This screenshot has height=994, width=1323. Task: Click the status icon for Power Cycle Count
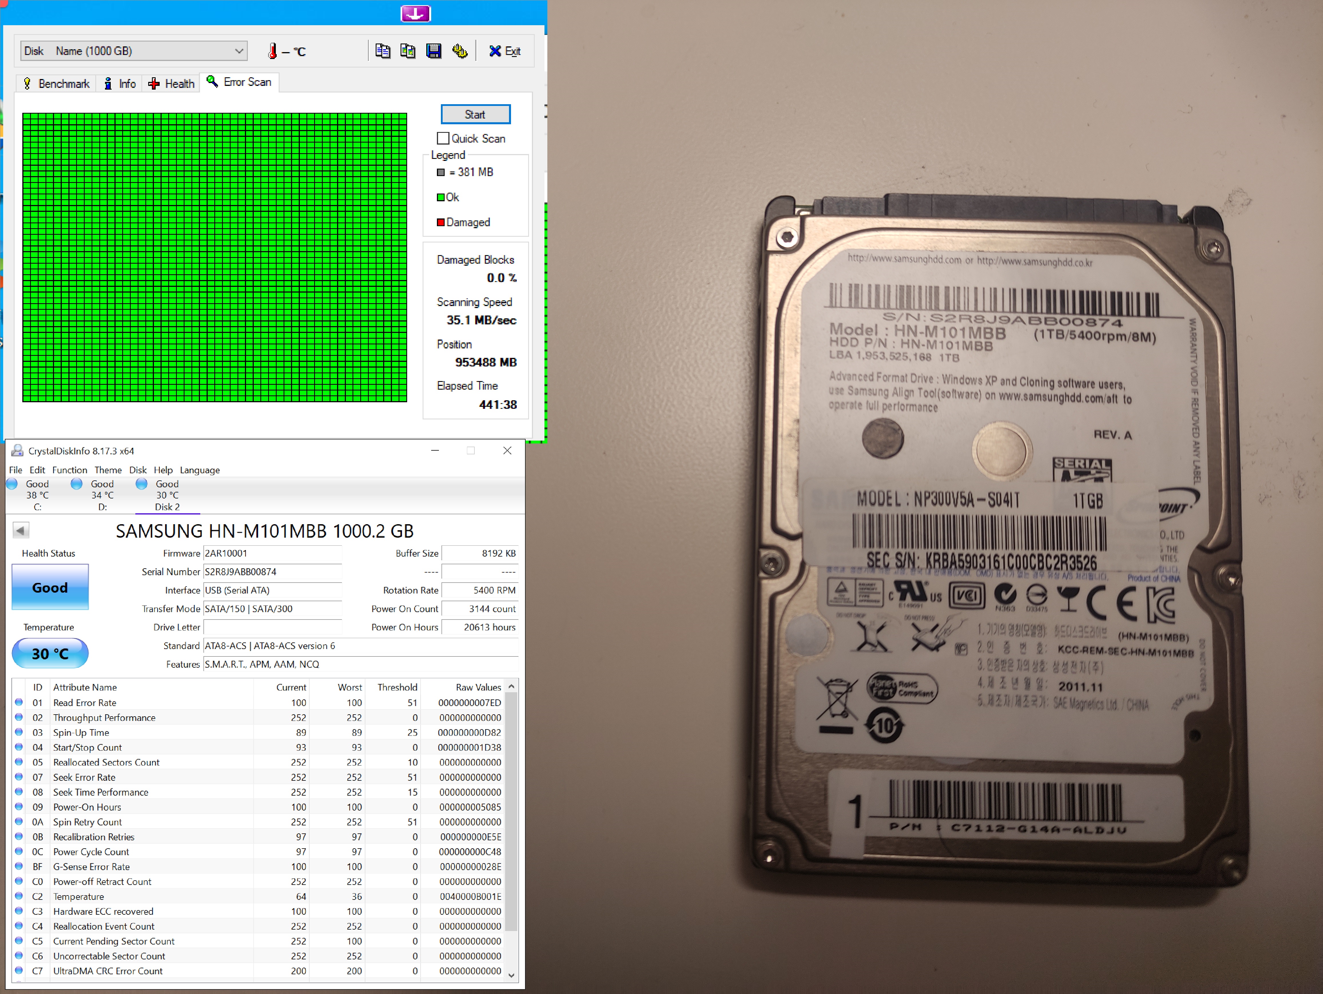pos(19,852)
